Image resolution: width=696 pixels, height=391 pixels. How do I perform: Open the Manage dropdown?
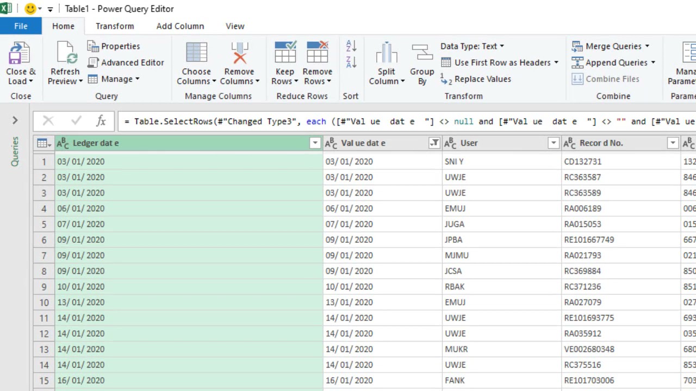(x=137, y=79)
